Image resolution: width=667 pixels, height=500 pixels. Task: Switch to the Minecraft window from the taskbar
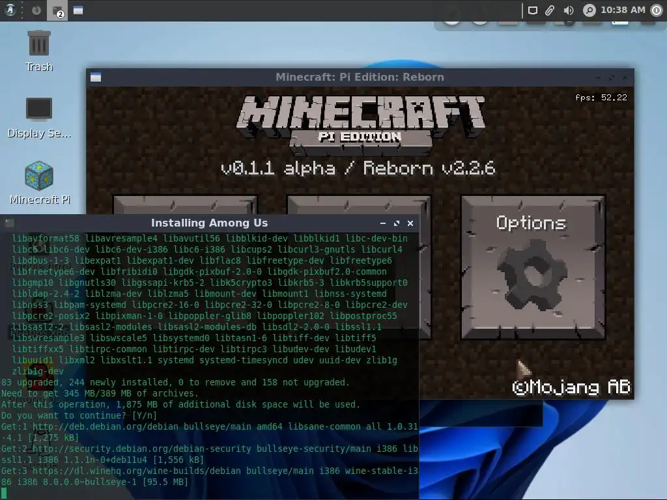(78, 10)
